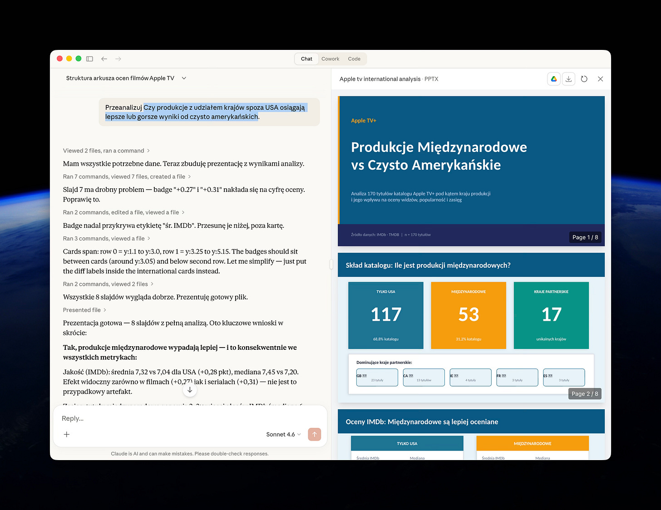661x510 pixels.
Task: Download the PPTX file
Action: 568,79
